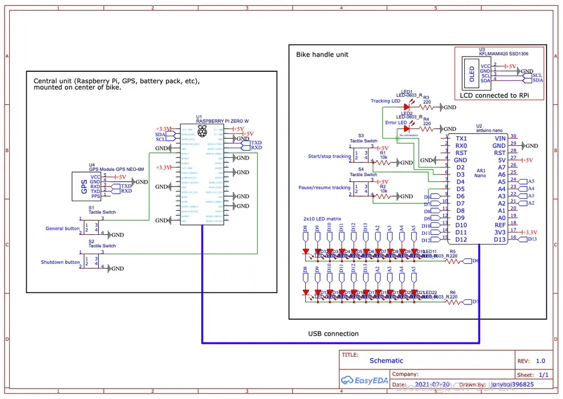Select the D13 net port right of Arduino
Screen dimensions: 563x399
(x=528, y=239)
